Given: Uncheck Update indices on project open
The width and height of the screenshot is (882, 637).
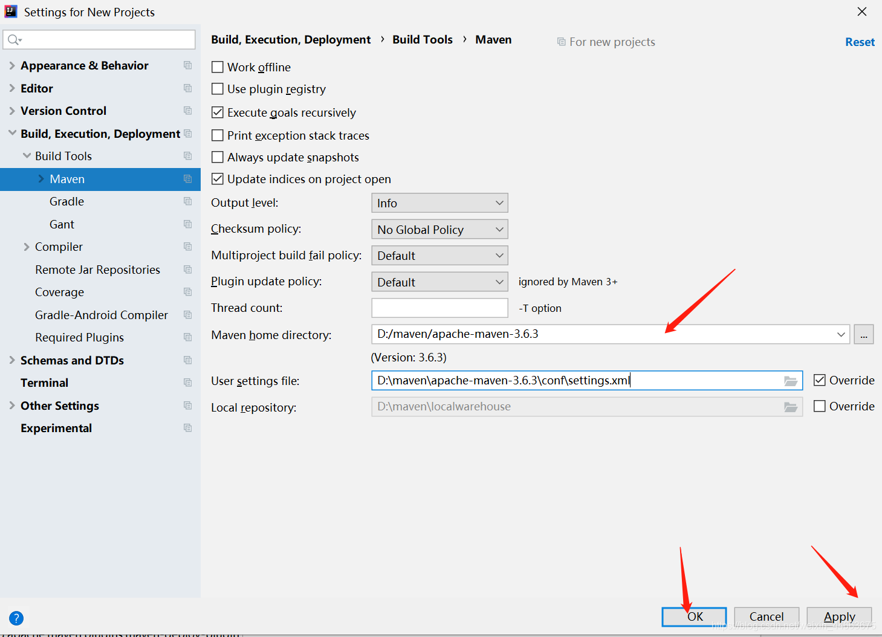Looking at the screenshot, I should point(218,179).
